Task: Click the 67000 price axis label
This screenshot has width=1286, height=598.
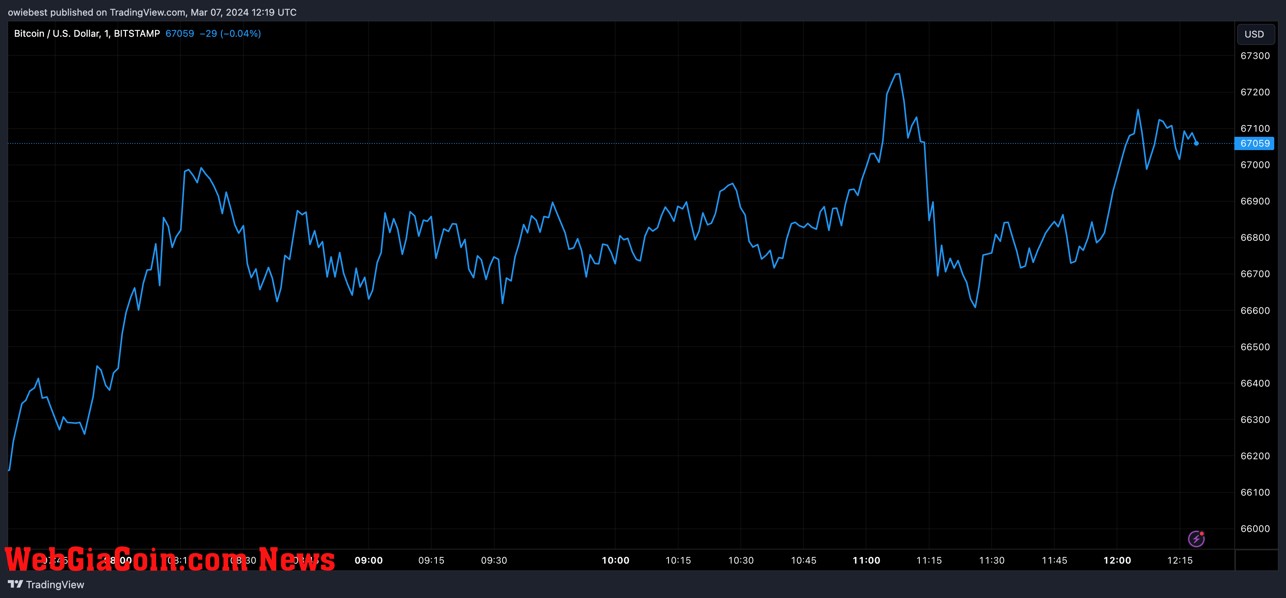Action: tap(1255, 165)
